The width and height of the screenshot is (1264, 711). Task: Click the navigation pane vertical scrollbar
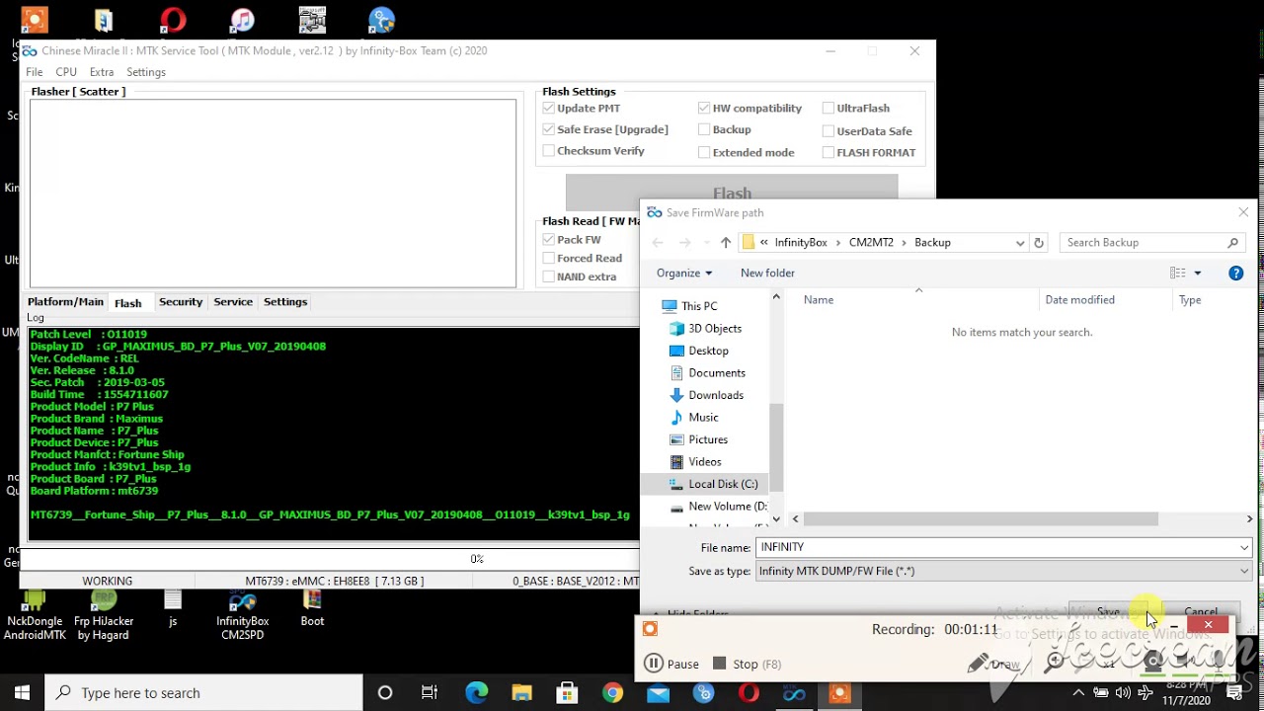(x=776, y=446)
